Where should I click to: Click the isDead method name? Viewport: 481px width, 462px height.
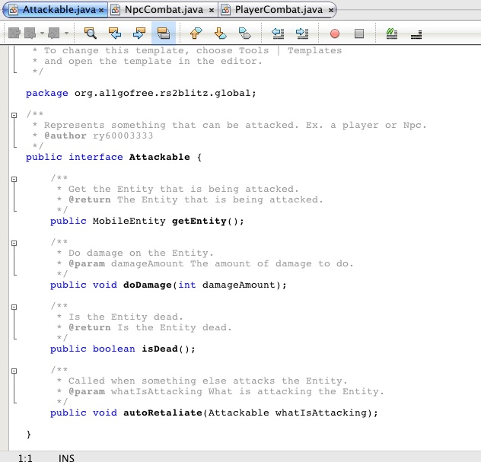click(160, 349)
